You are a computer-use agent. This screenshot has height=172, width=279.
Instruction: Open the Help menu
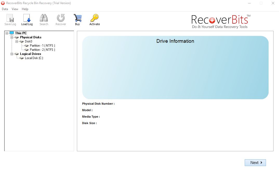(x=25, y=9)
